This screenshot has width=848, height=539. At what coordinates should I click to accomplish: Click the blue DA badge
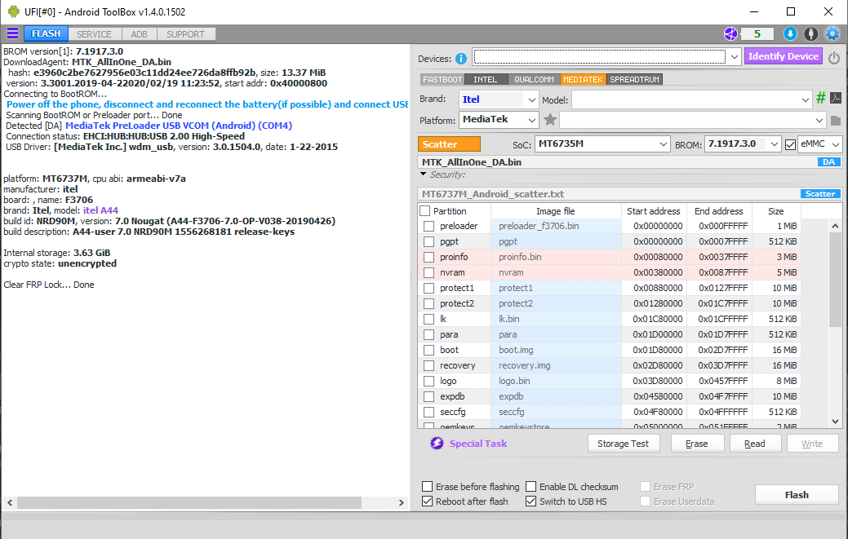click(x=828, y=162)
